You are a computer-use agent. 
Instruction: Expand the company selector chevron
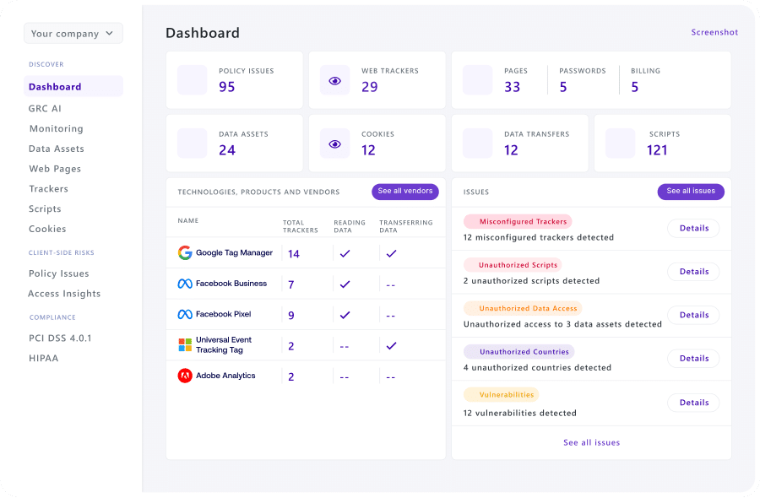108,33
